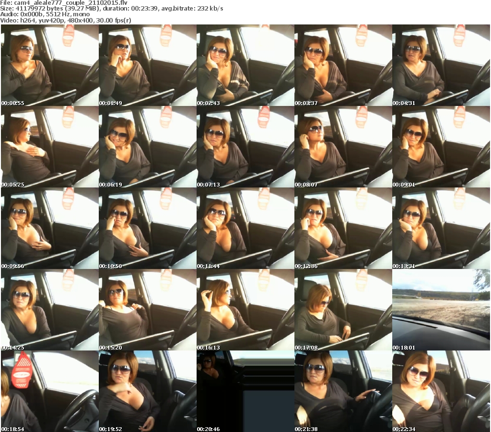491x432 pixels.
Task: Open the thumbnail stamped 00:09:56
Action: click(50, 228)
